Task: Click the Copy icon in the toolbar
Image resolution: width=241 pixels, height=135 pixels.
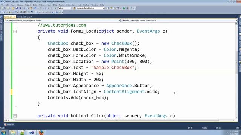Action: [x=27, y=8]
